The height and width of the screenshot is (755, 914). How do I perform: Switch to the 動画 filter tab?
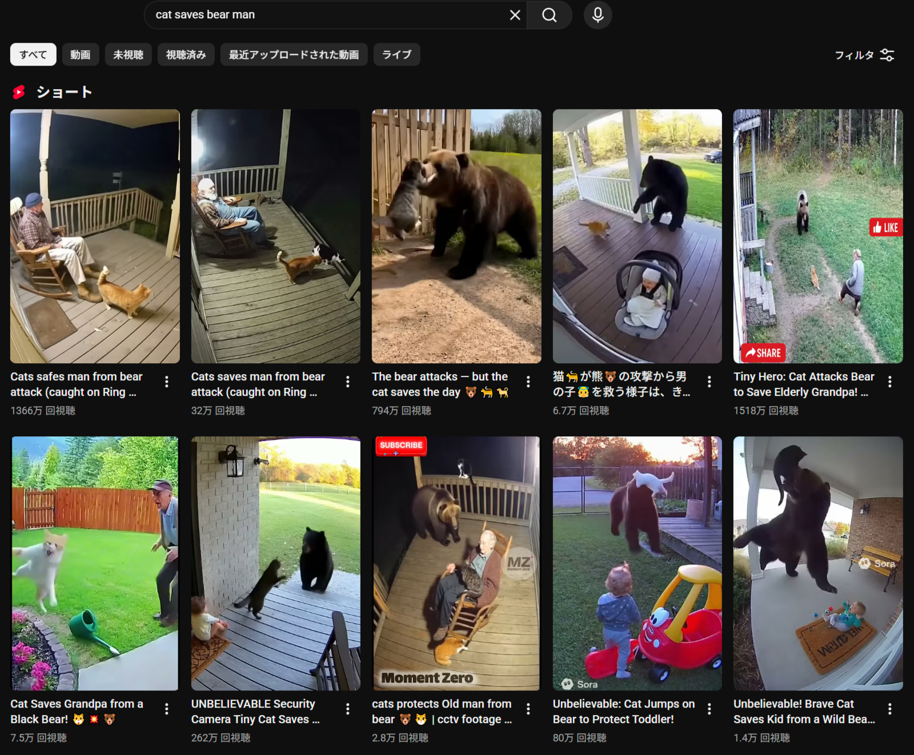(81, 55)
